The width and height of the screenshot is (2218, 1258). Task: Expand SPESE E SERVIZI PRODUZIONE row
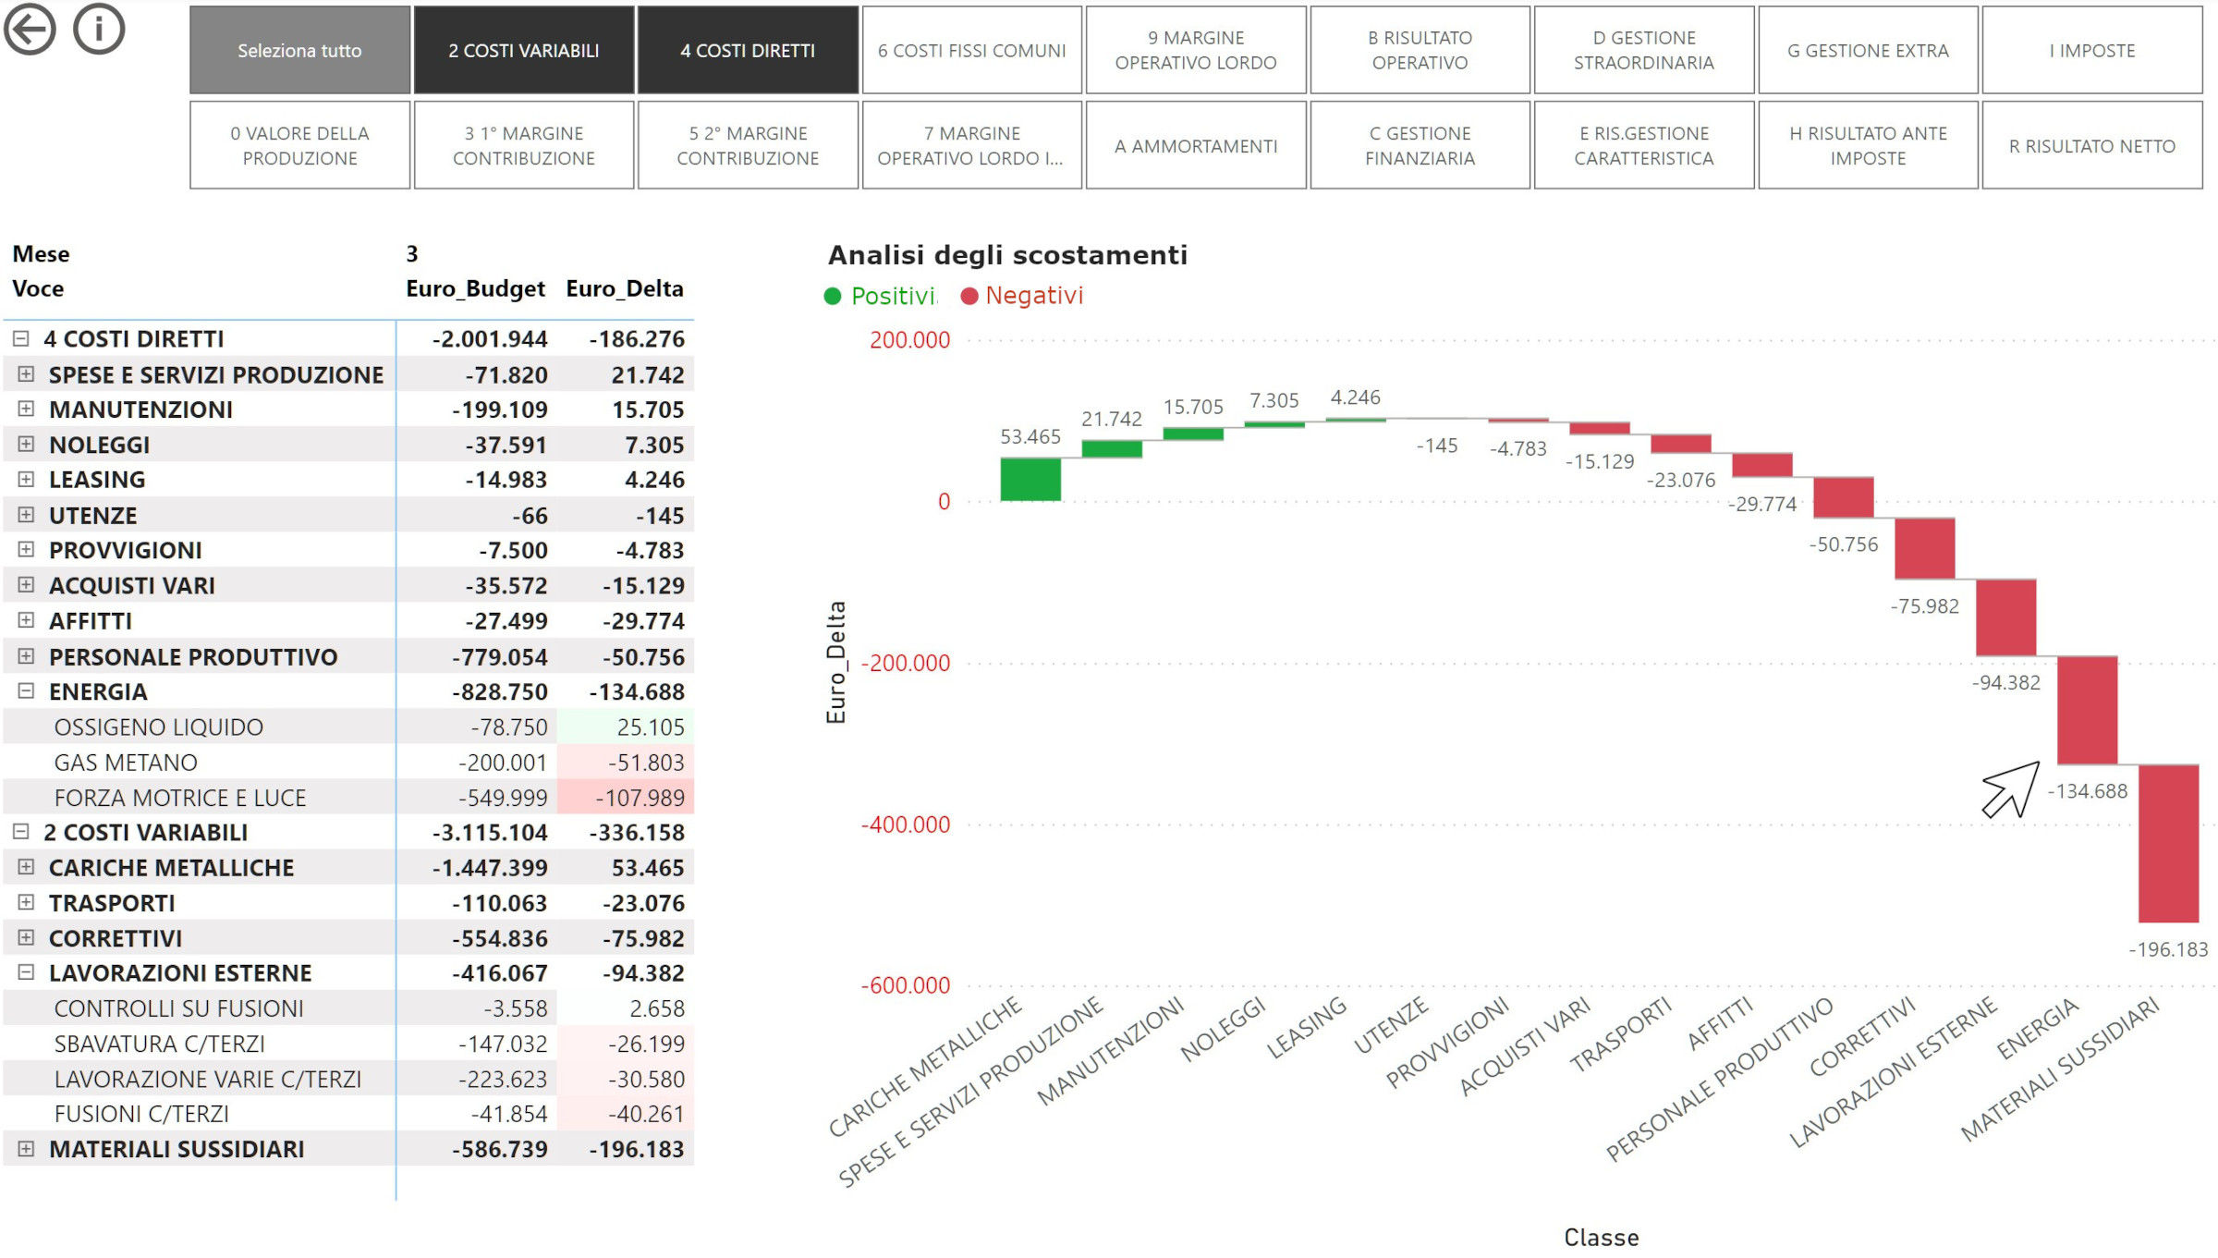[x=26, y=374]
